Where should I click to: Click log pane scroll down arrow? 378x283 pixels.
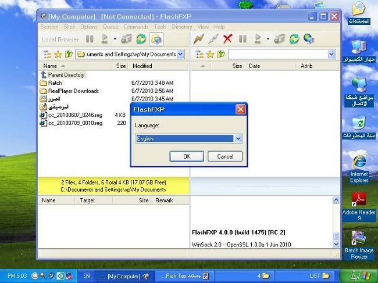point(336,244)
